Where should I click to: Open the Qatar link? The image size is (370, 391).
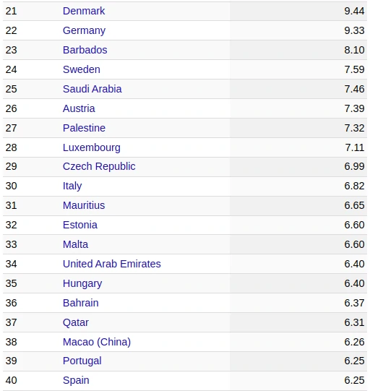[x=76, y=322]
